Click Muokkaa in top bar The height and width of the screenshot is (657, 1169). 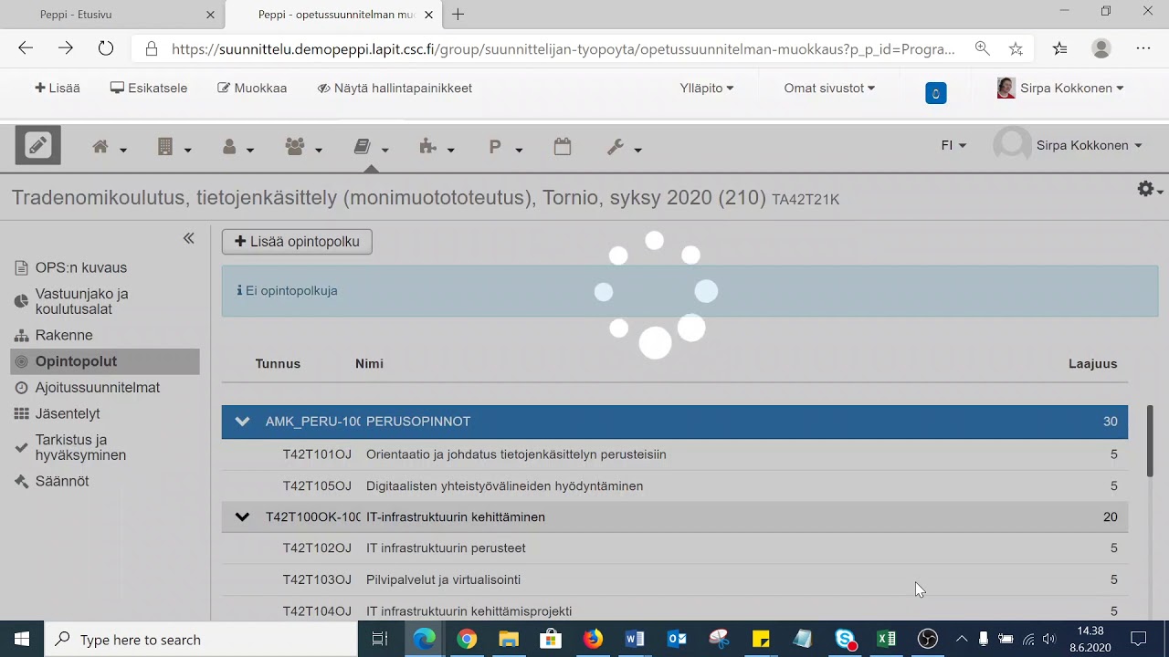tap(252, 89)
